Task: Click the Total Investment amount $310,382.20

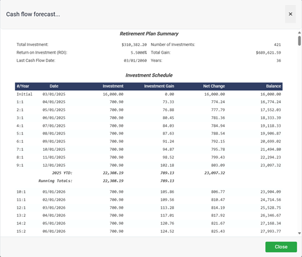Action: (134, 45)
